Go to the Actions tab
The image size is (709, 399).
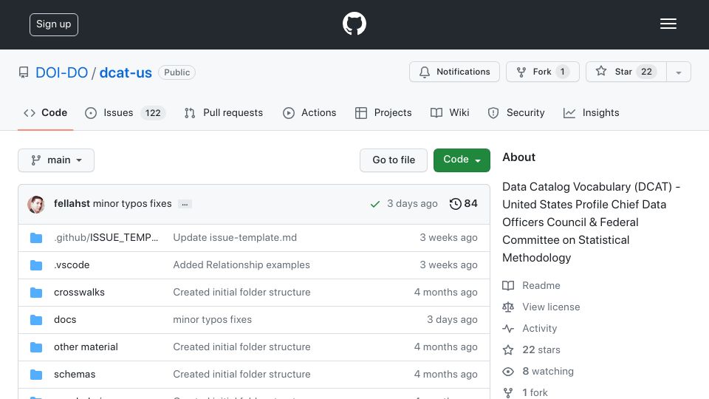point(309,112)
